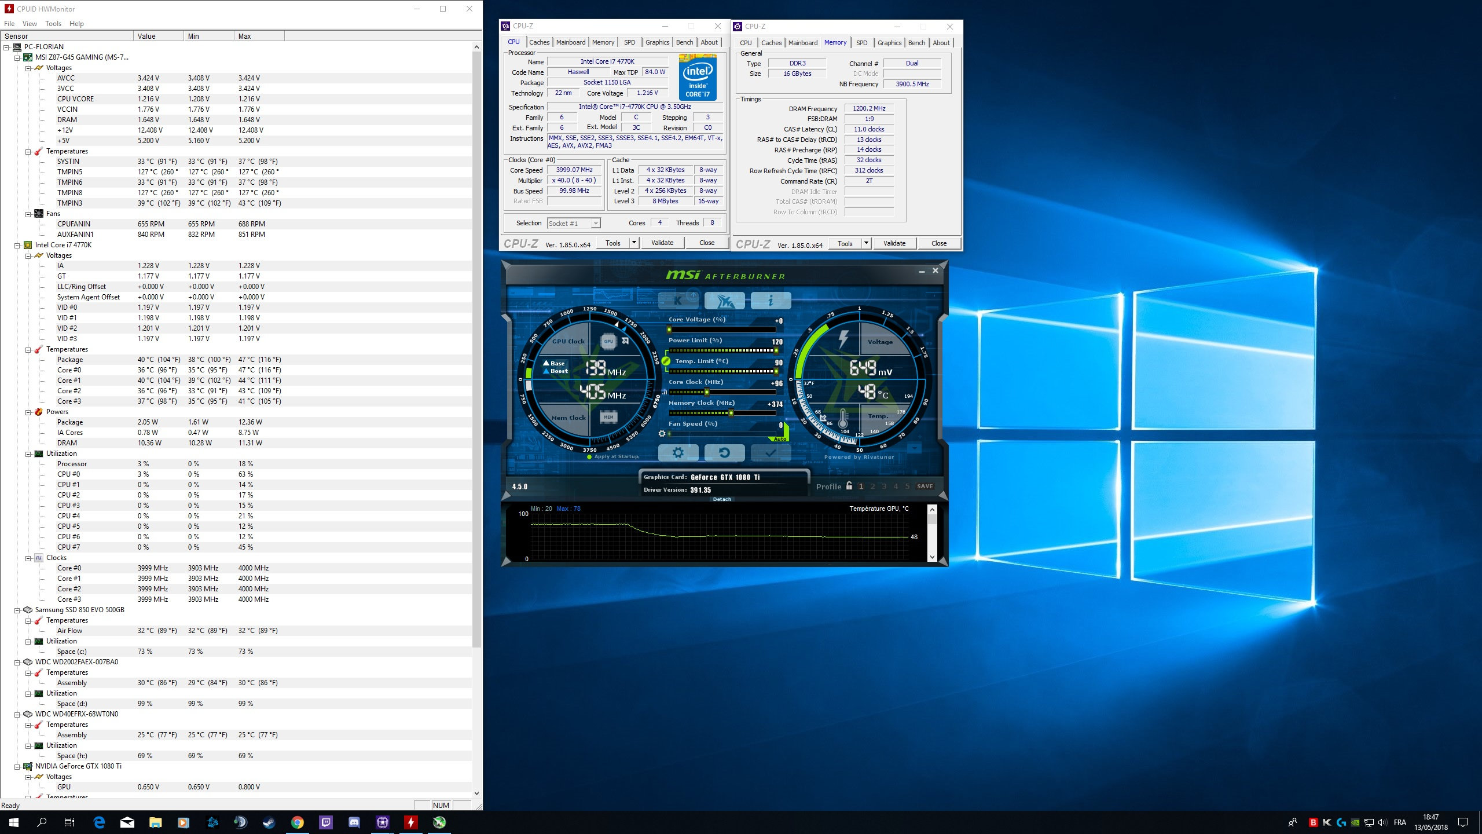Open Afterburner Kombustor K button
The height and width of the screenshot is (834, 1482).
click(x=678, y=300)
